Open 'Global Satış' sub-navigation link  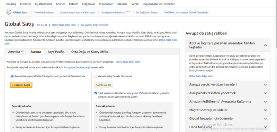[20, 12]
